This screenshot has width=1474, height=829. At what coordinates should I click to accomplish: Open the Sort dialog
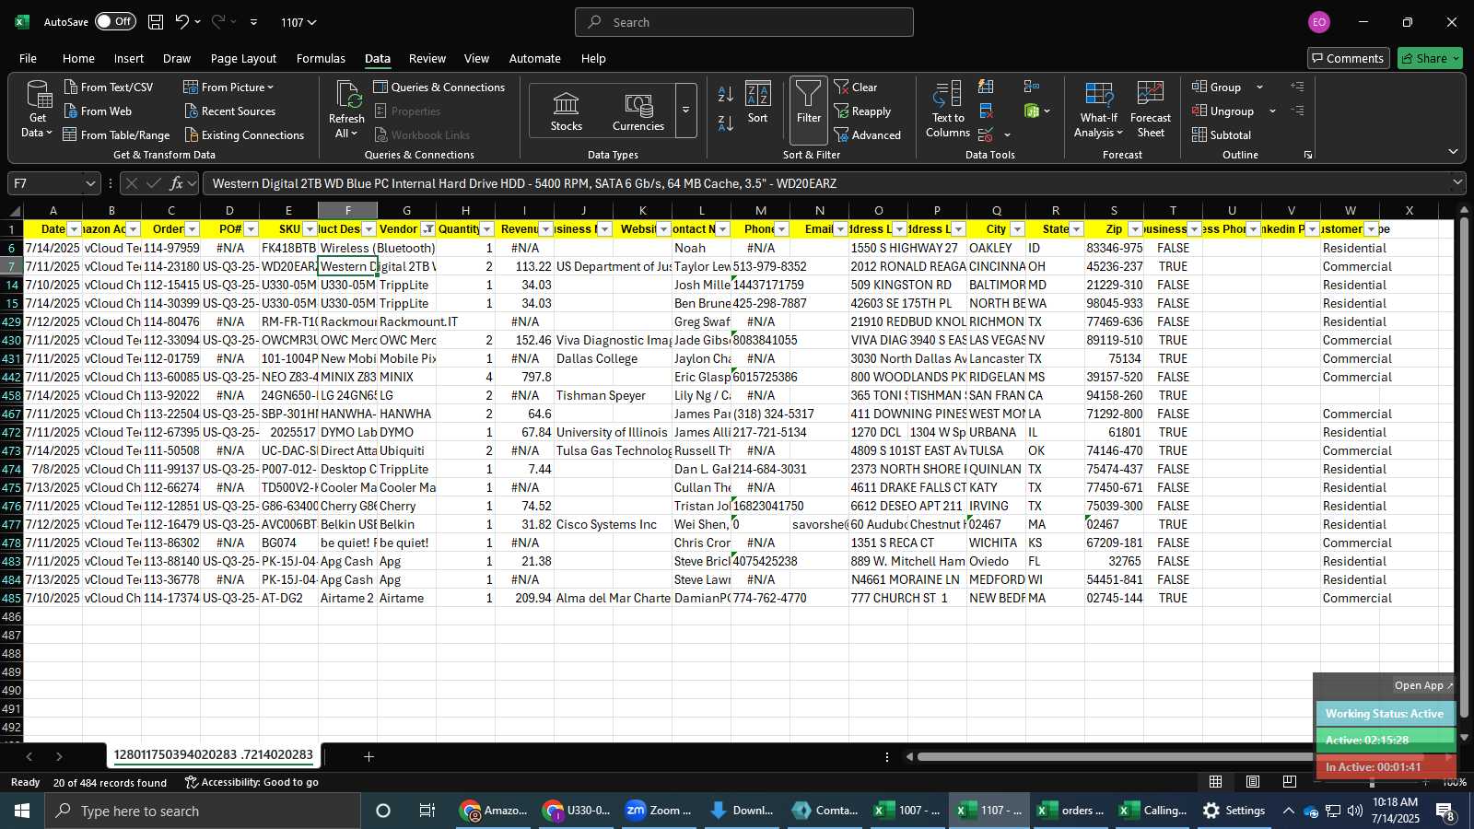757,103
